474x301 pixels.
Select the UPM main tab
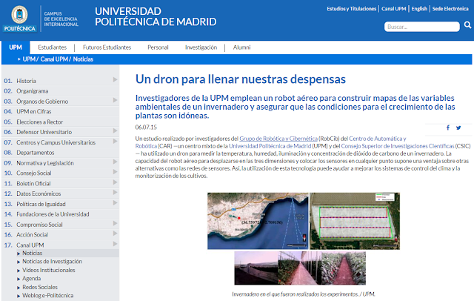click(x=16, y=47)
